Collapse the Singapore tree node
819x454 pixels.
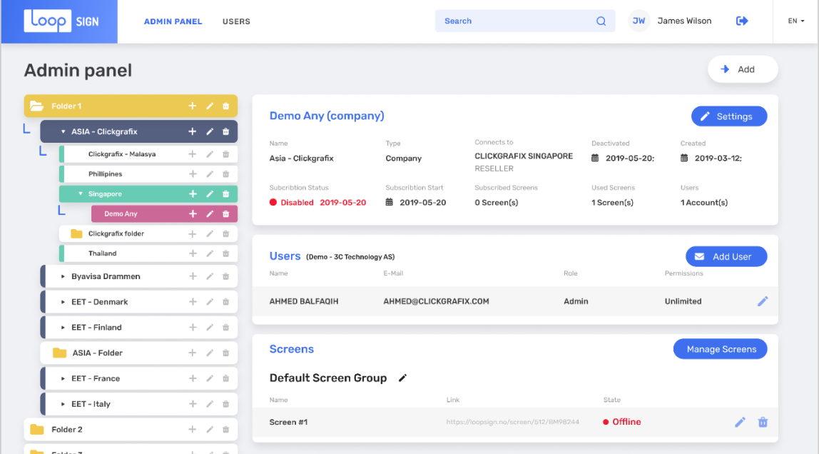(x=80, y=193)
